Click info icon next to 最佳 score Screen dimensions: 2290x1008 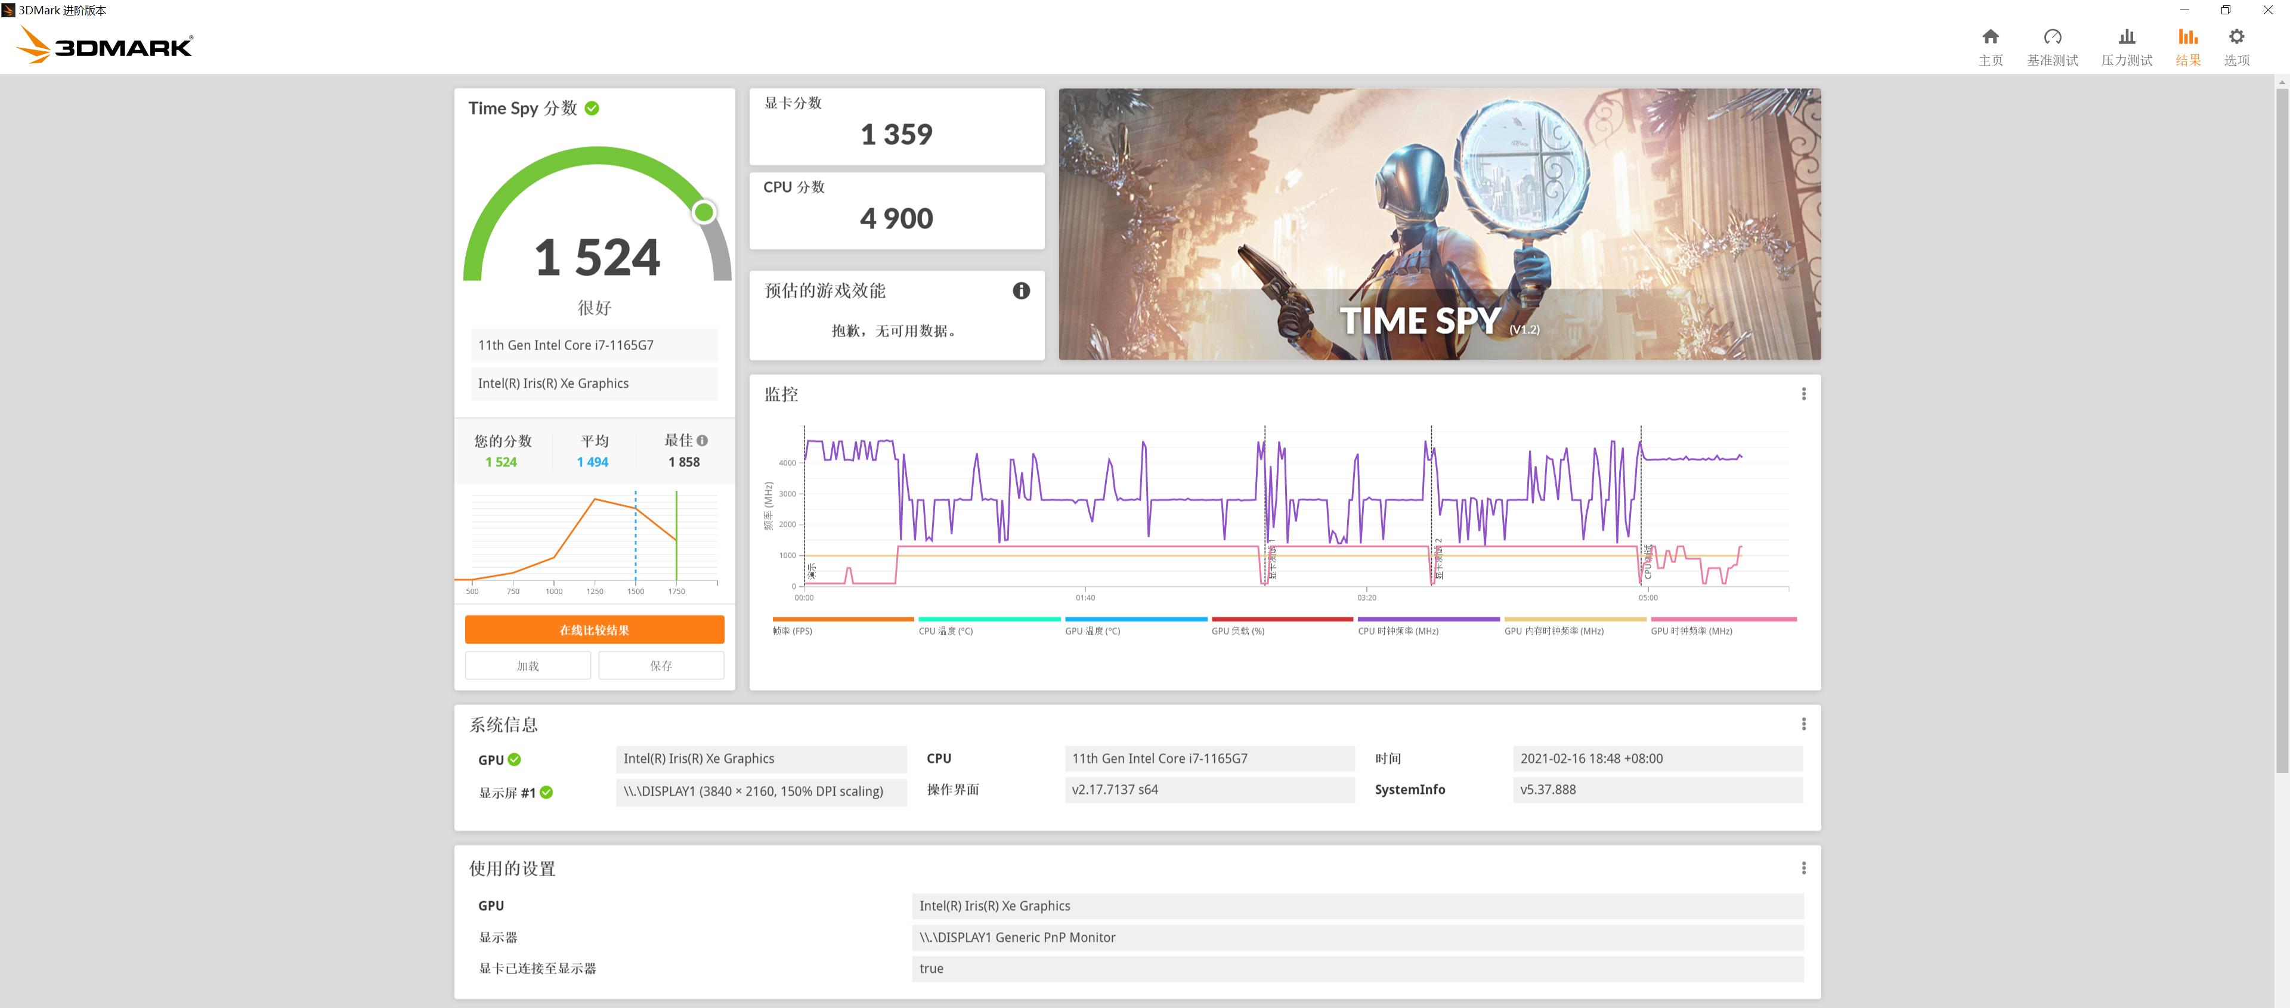click(703, 441)
